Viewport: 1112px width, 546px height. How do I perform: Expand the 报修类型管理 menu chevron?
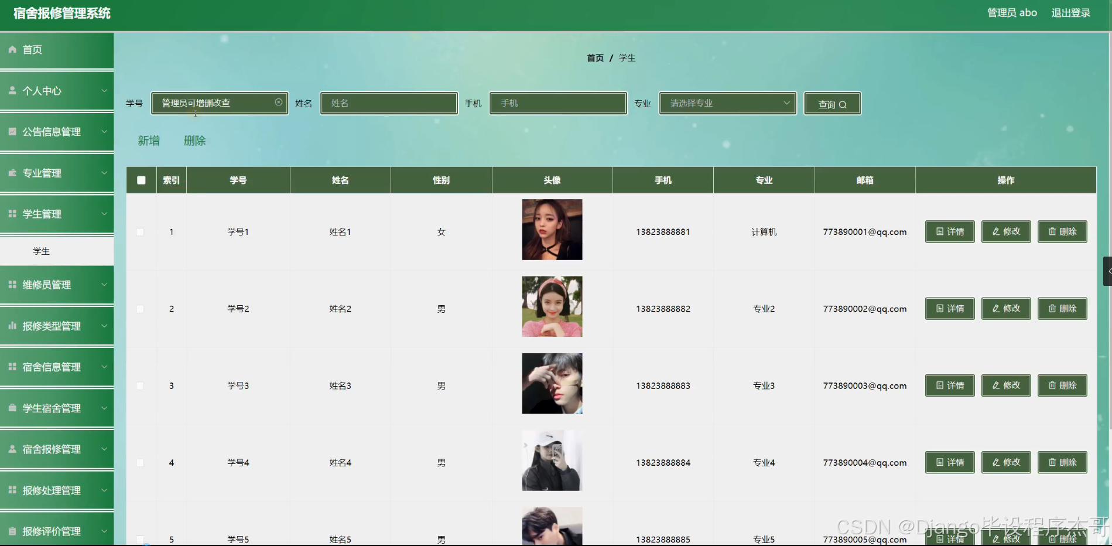click(x=104, y=326)
